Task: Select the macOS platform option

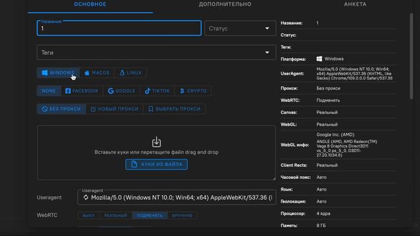Action: point(97,73)
